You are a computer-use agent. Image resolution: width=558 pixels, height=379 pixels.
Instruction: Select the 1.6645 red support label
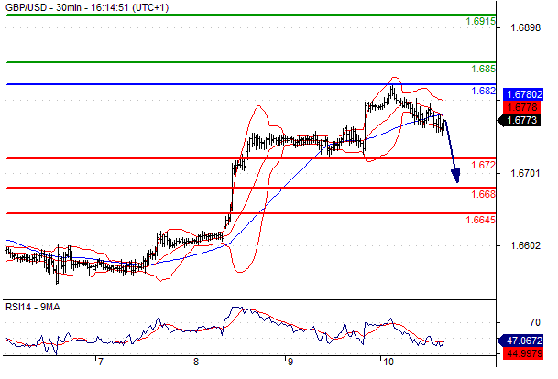pyautogui.click(x=480, y=220)
